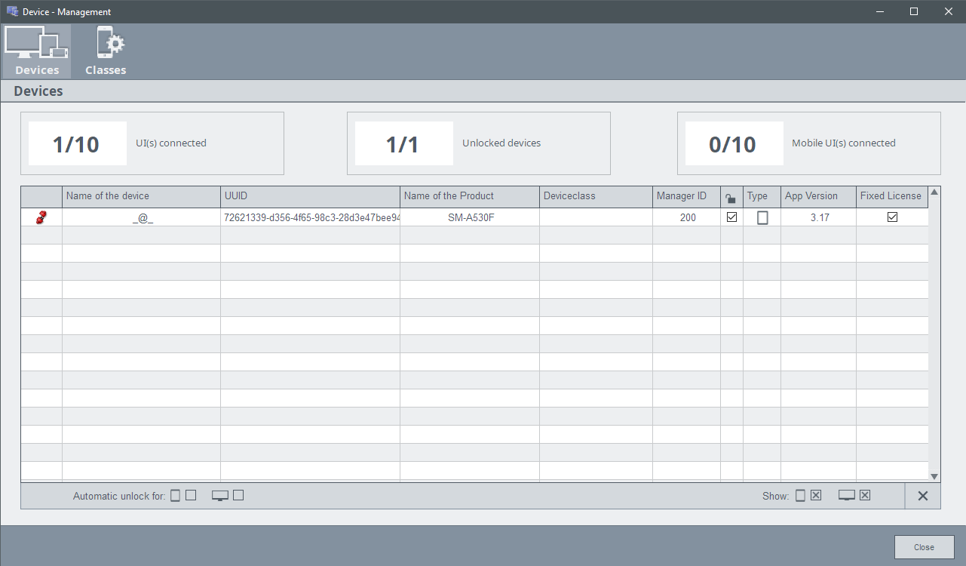
Task: Toggle unlocked checkbox for SM-A530F device
Action: pyautogui.click(x=731, y=217)
